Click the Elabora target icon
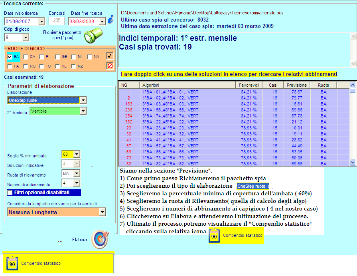357x276 pixels. pos(101,239)
